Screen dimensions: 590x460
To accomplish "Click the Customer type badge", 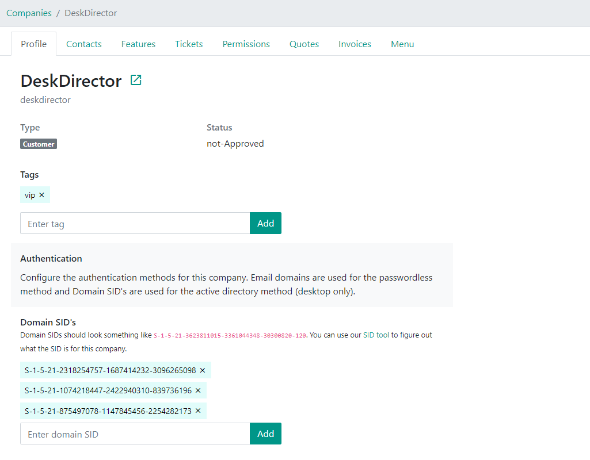I will pos(39,144).
